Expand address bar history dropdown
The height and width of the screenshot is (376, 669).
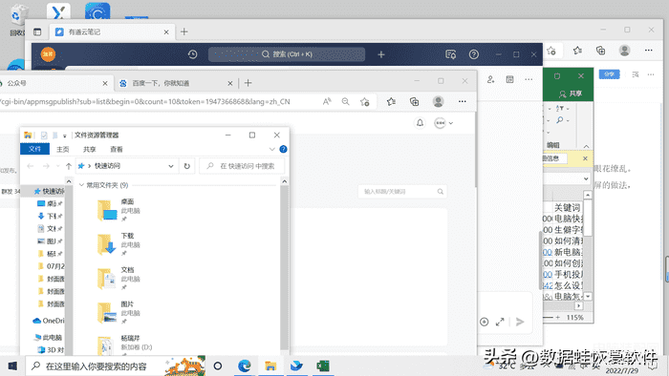point(171,166)
